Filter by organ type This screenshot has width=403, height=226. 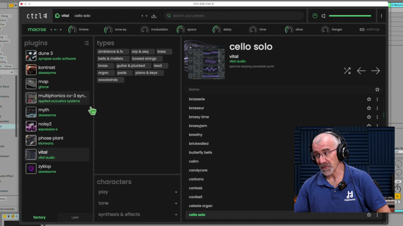coord(105,73)
